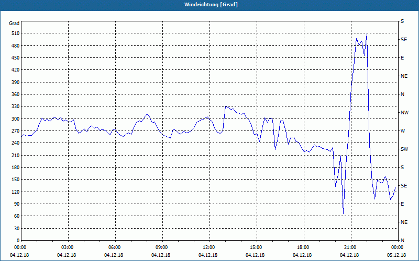This screenshot has width=419, height=261.
Task: Pick the 240 y-axis tick label
Action: (16, 143)
